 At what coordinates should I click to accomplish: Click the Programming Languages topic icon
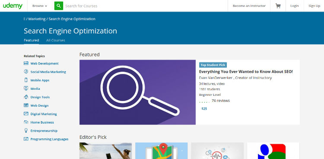point(26,139)
